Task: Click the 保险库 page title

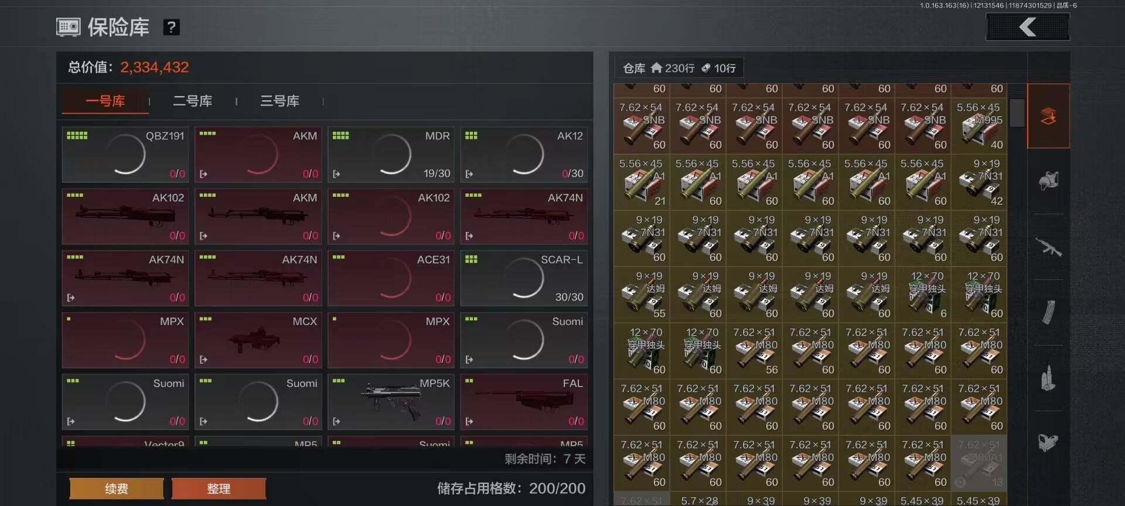Action: click(x=118, y=27)
